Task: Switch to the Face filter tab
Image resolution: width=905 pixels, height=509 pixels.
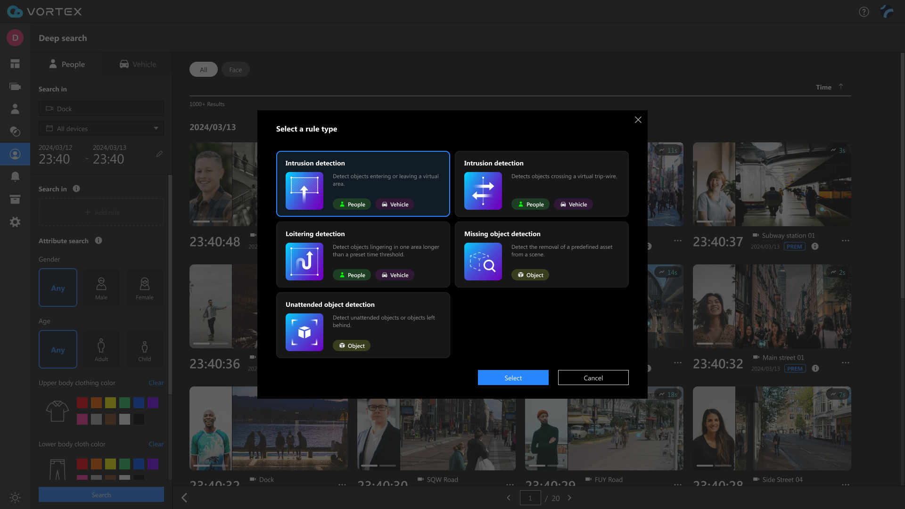Action: tap(235, 69)
